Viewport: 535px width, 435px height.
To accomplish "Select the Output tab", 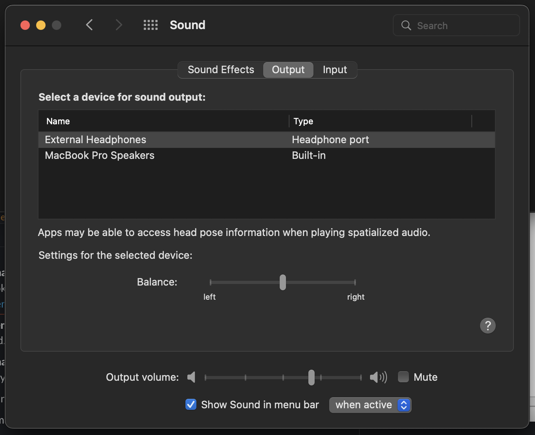I will tap(288, 70).
